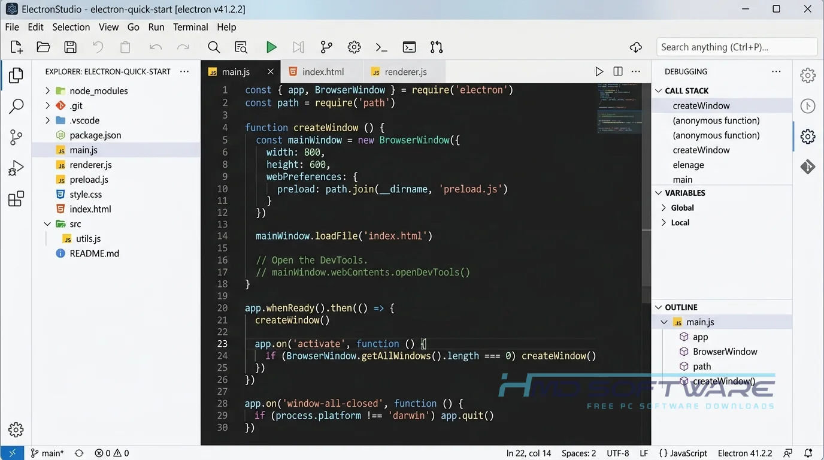The height and width of the screenshot is (460, 824).
Task: Open Manage gear at the activity bar bottom
Action: point(16,429)
